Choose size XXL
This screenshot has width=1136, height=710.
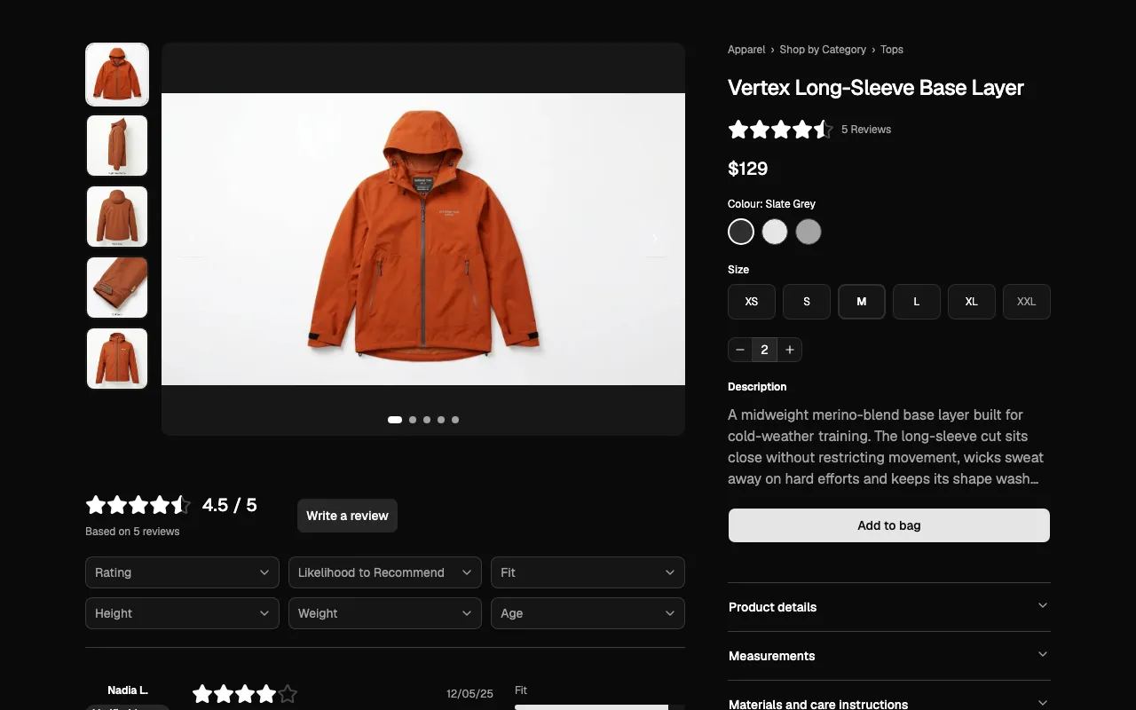pyautogui.click(x=1027, y=302)
